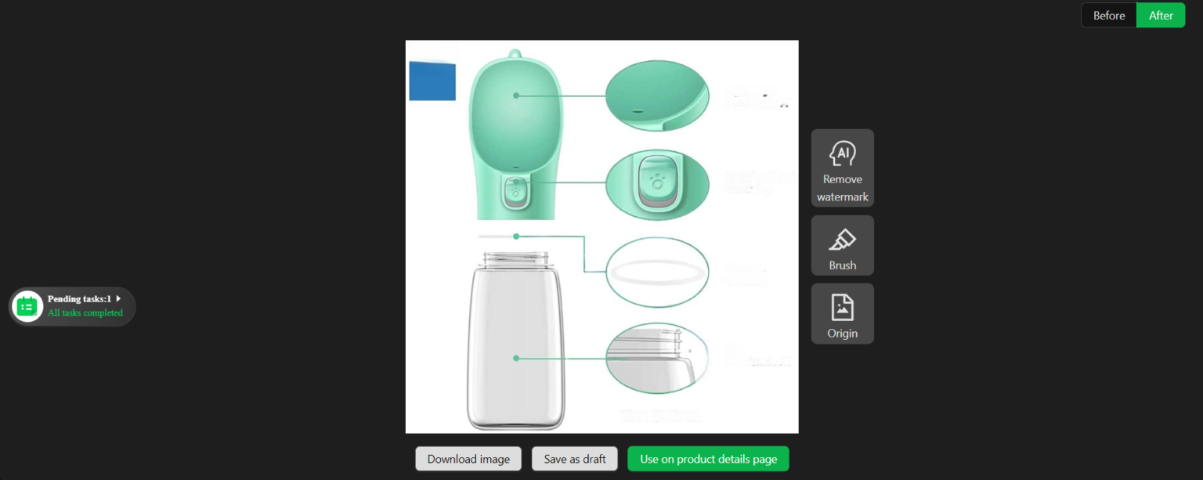Save the edited image as draft
Image resolution: width=1203 pixels, height=480 pixels.
[x=574, y=458]
